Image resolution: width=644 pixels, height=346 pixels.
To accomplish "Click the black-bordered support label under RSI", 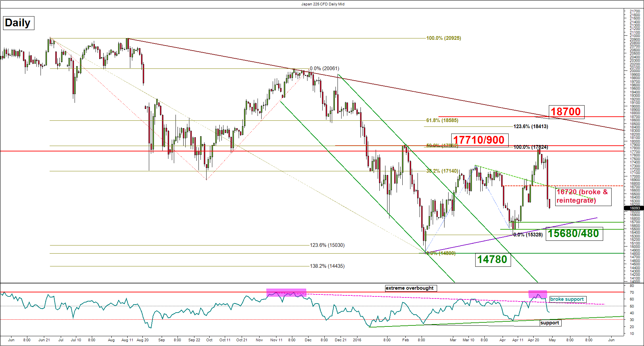I will click(550, 323).
